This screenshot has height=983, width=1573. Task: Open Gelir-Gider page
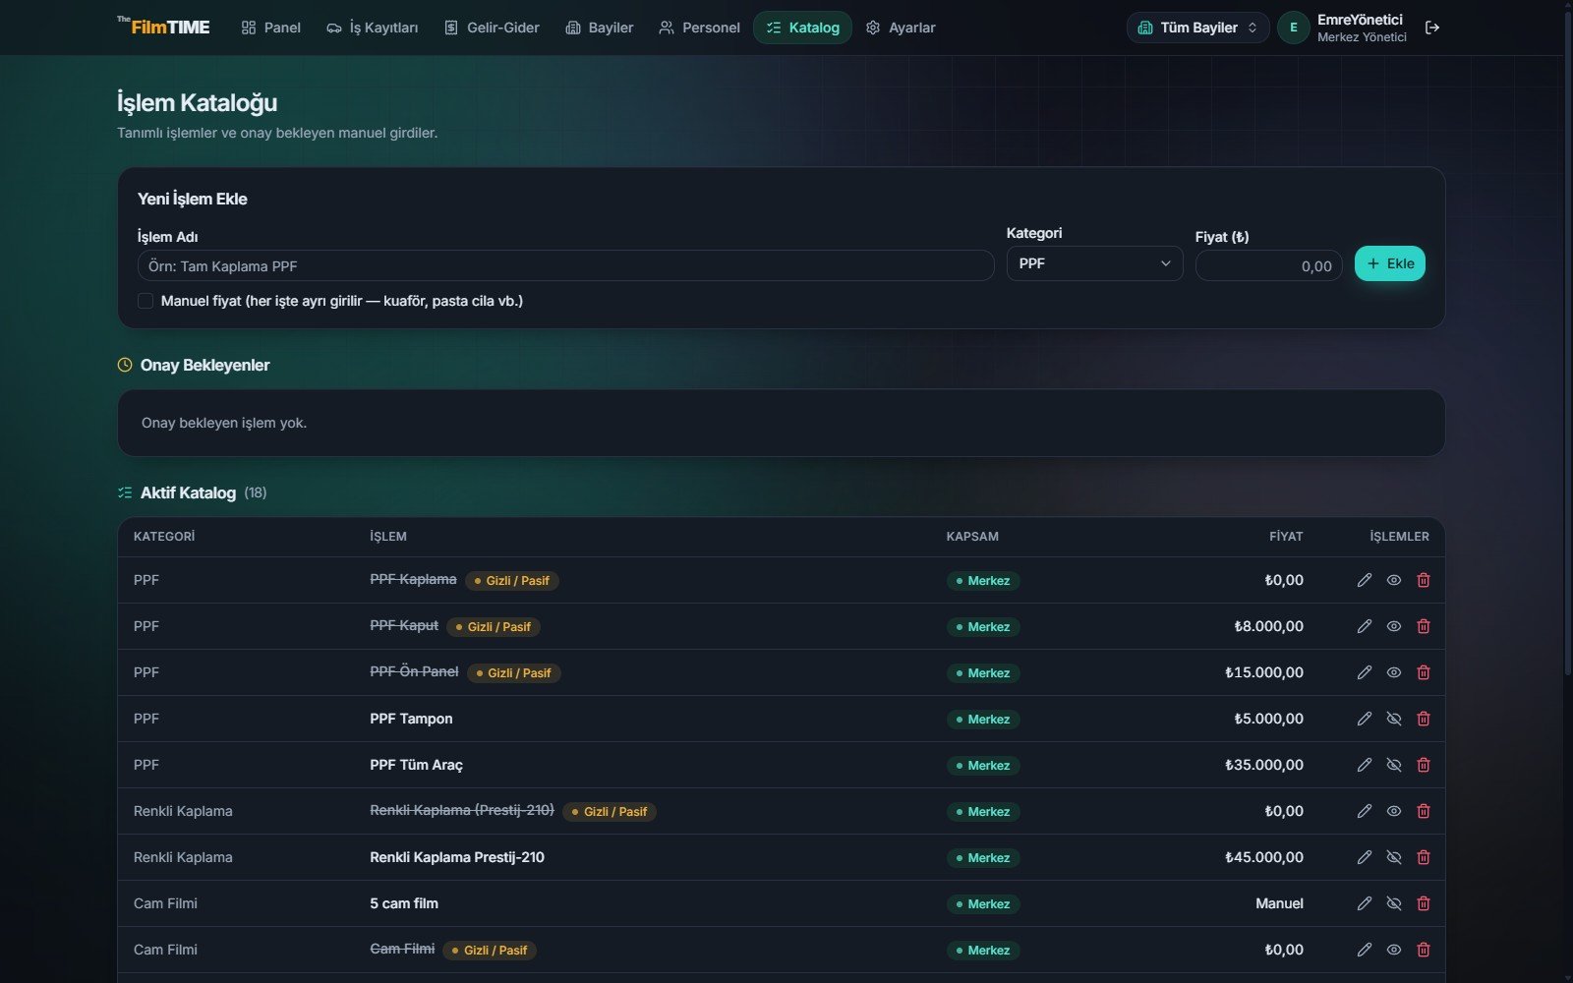pos(492,28)
